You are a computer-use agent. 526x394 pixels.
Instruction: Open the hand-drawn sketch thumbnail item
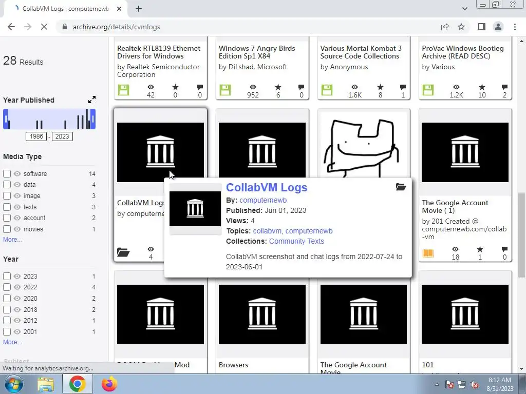(x=363, y=146)
